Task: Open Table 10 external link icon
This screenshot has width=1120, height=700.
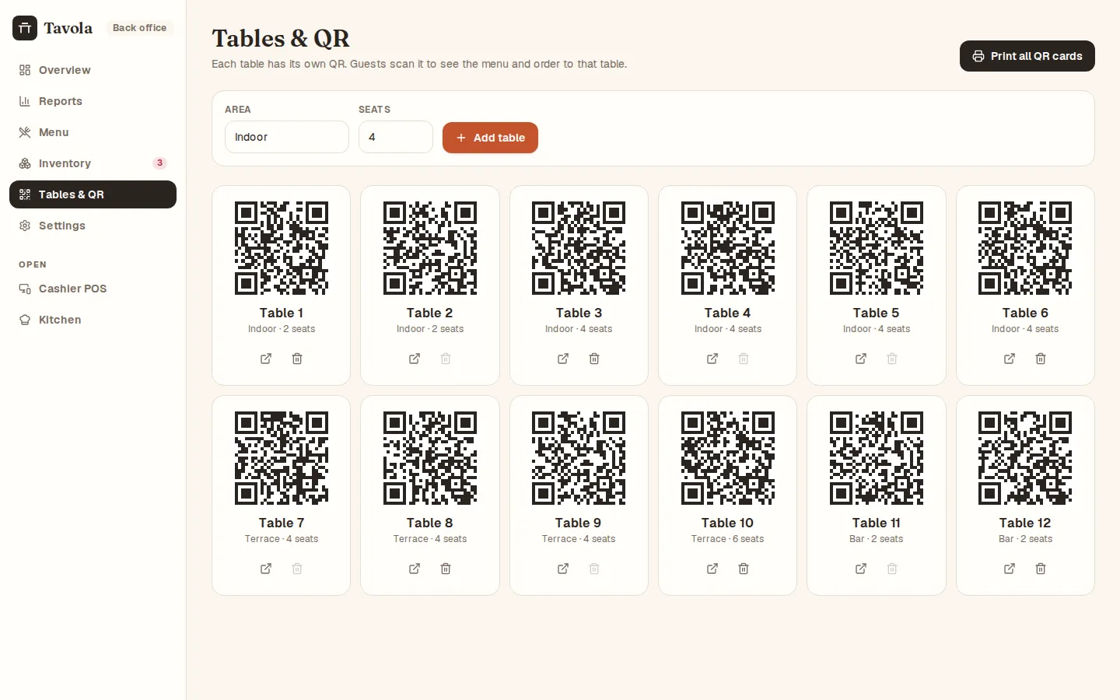Action: pyautogui.click(x=712, y=569)
